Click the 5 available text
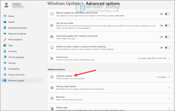This screenshot has width=175, height=111. 161,77
